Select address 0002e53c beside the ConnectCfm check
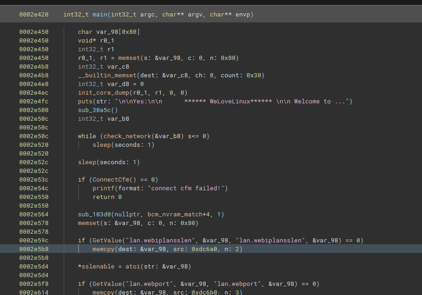The width and height of the screenshot is (422, 295). [x=34, y=180]
